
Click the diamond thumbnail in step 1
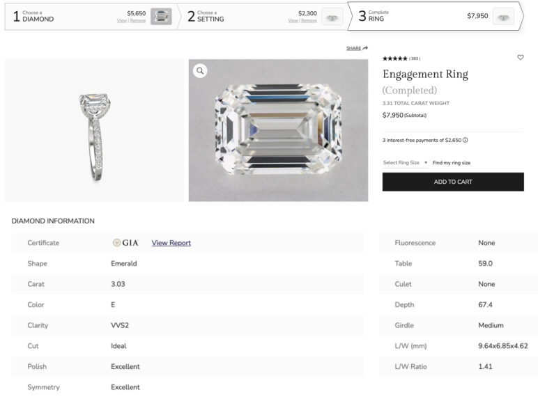(161, 17)
